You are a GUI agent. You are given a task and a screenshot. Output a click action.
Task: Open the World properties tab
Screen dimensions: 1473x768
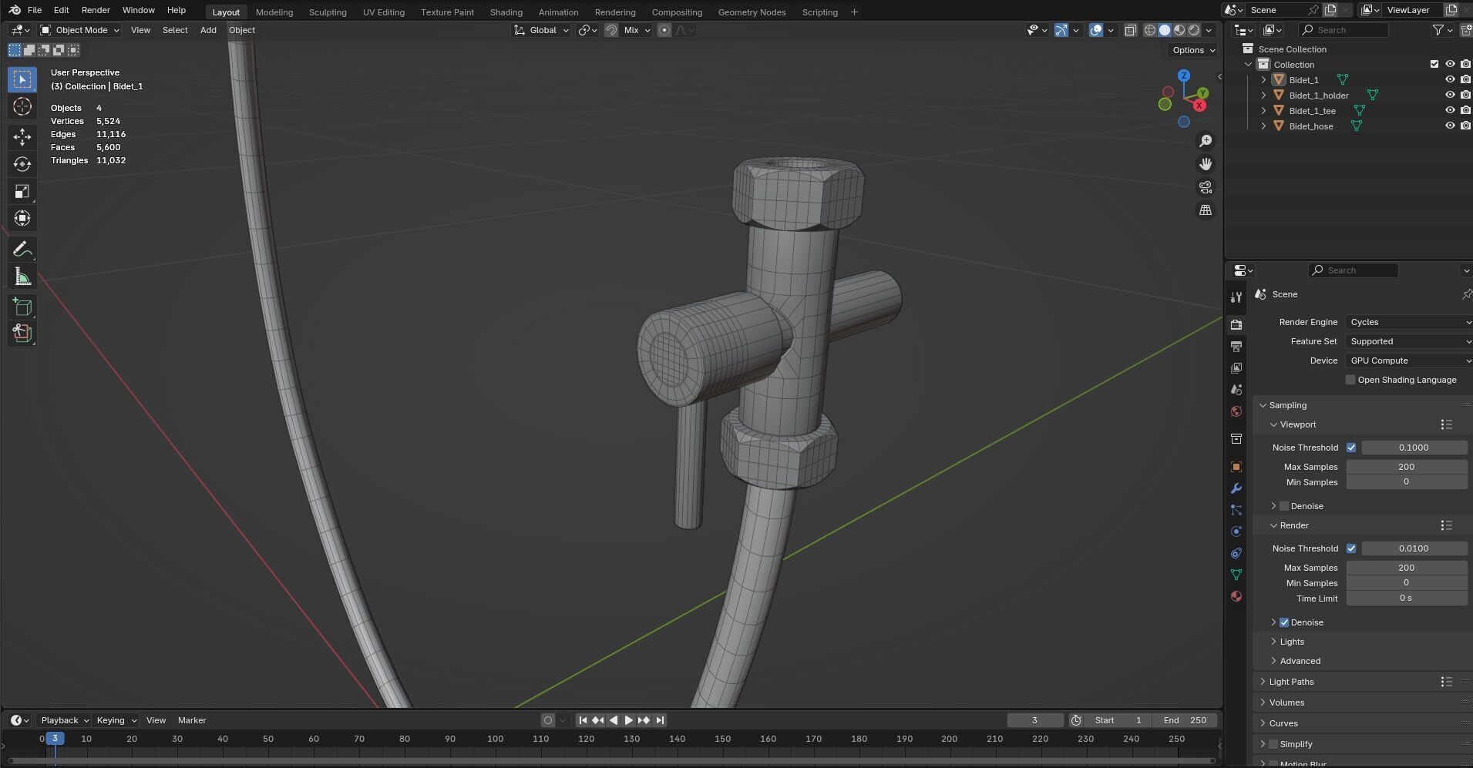[x=1236, y=411]
